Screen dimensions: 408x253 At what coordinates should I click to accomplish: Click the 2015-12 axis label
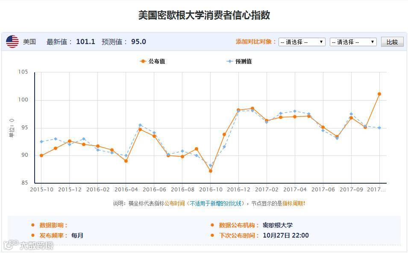[70, 190]
